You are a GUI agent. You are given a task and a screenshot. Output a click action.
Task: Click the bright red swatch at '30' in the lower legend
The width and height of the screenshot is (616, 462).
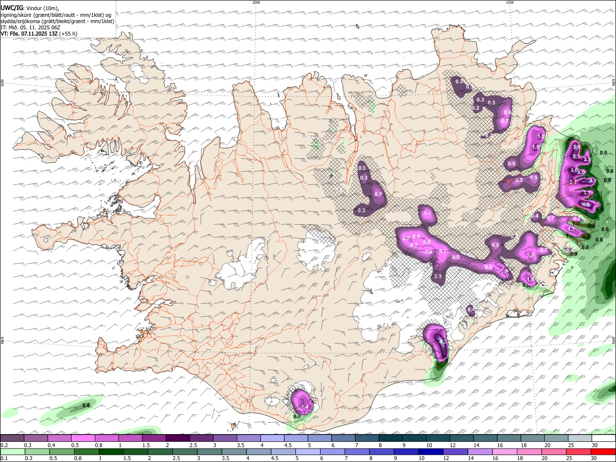coord(603,452)
